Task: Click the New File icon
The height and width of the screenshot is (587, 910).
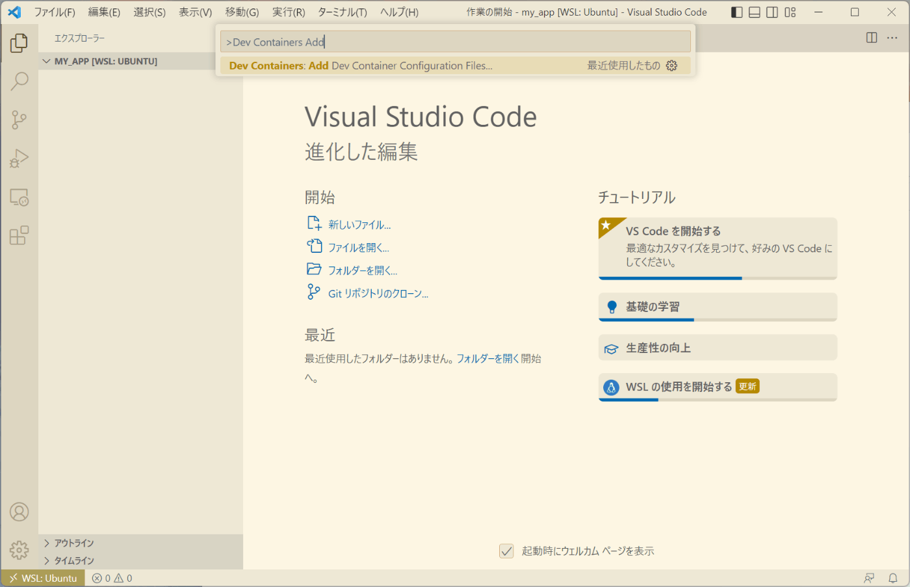Action: (314, 224)
